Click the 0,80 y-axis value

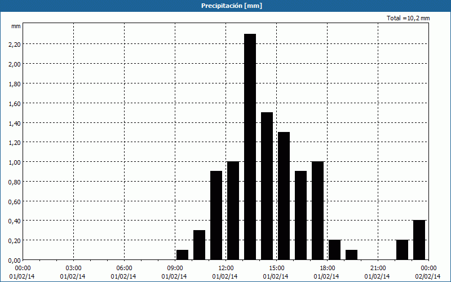click(x=15, y=182)
